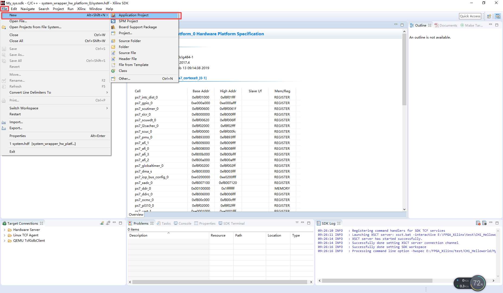Open the Edit menu
The image size is (503, 293).
pyautogui.click(x=14, y=9)
